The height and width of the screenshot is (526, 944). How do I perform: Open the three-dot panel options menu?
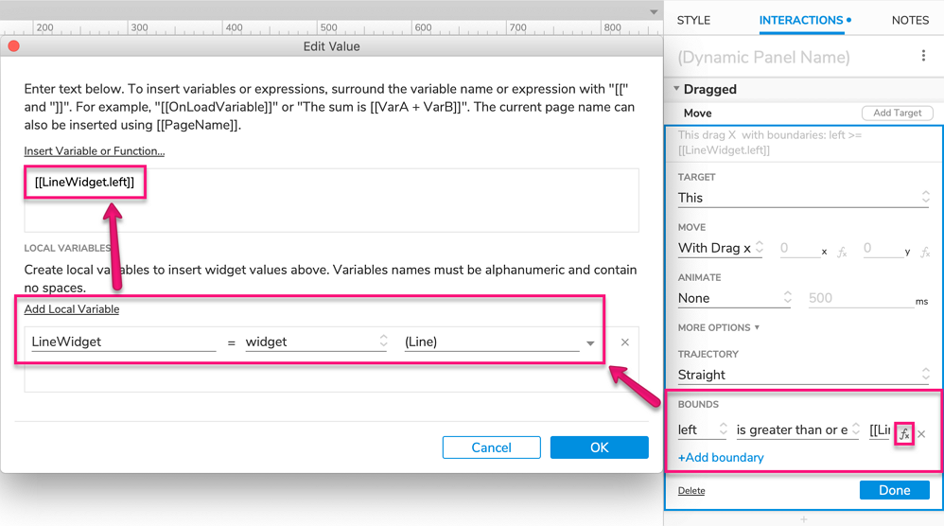tap(923, 57)
